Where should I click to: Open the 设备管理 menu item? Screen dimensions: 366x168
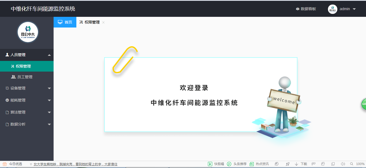(27, 88)
